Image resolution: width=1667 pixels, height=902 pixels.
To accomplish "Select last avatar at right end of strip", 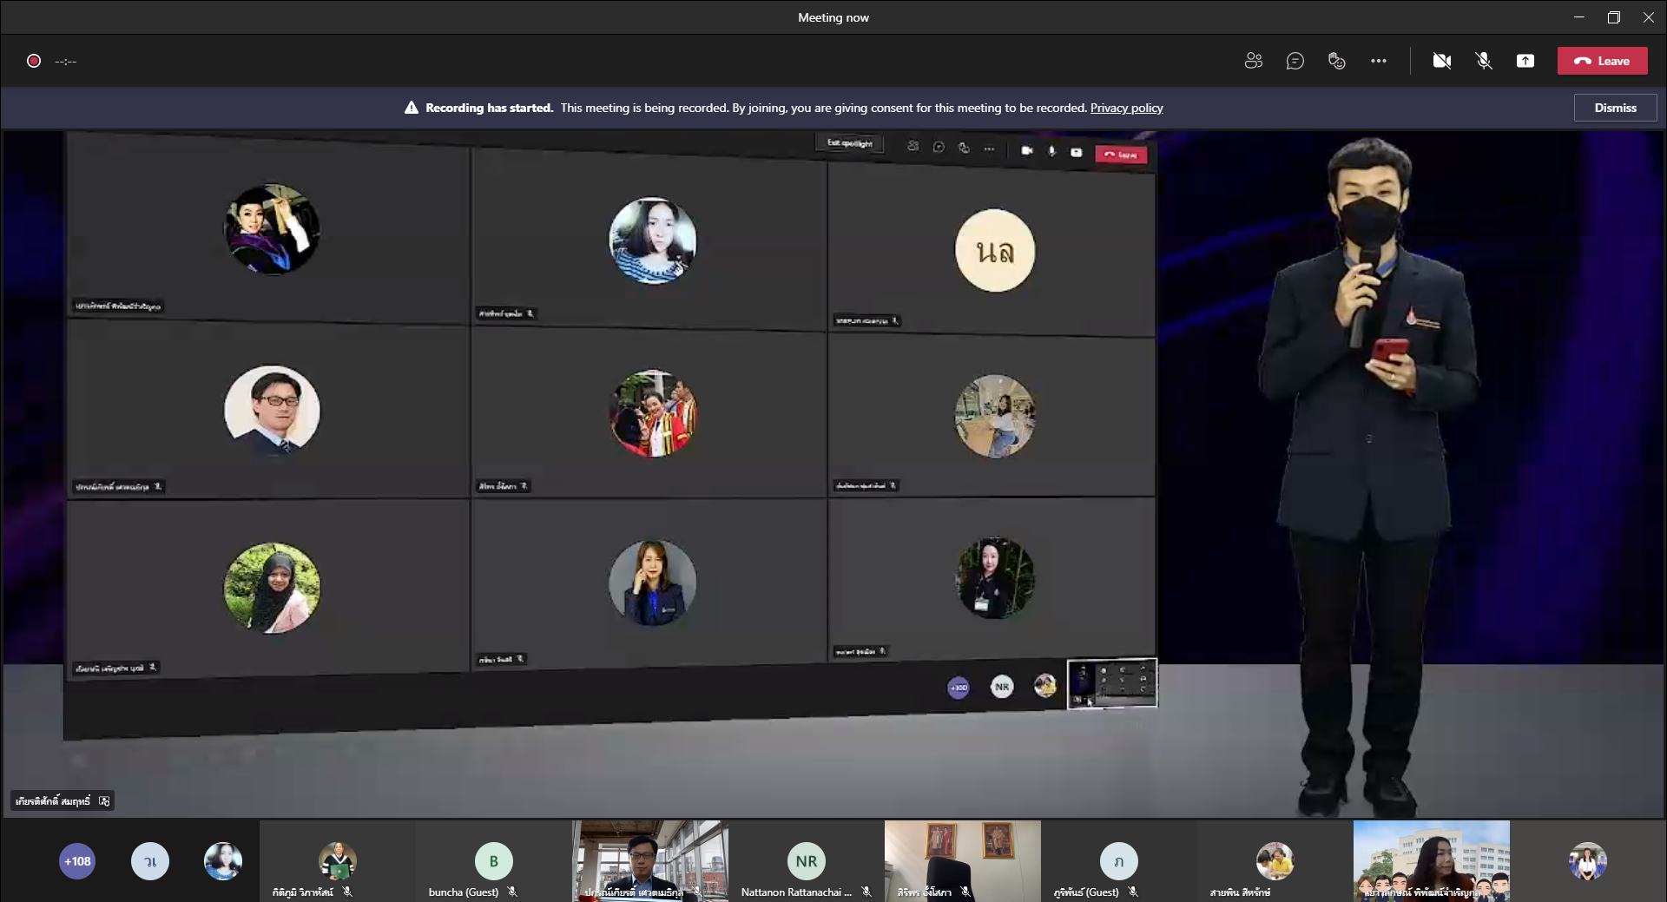I will pos(1588,861).
